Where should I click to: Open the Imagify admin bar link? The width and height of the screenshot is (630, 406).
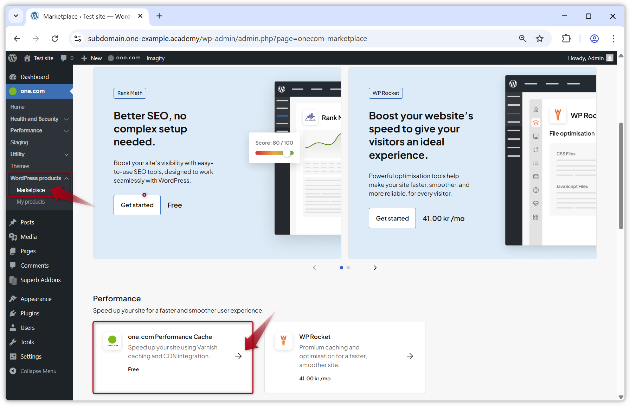155,58
